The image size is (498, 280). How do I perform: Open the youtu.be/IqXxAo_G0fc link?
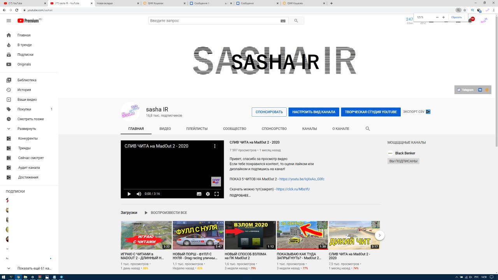[302, 179]
